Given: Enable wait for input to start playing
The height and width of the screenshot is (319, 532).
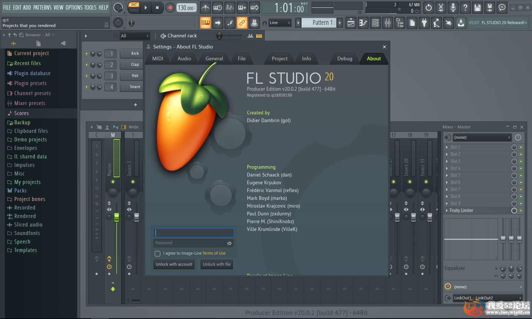Looking at the screenshot, I should tap(218, 7).
